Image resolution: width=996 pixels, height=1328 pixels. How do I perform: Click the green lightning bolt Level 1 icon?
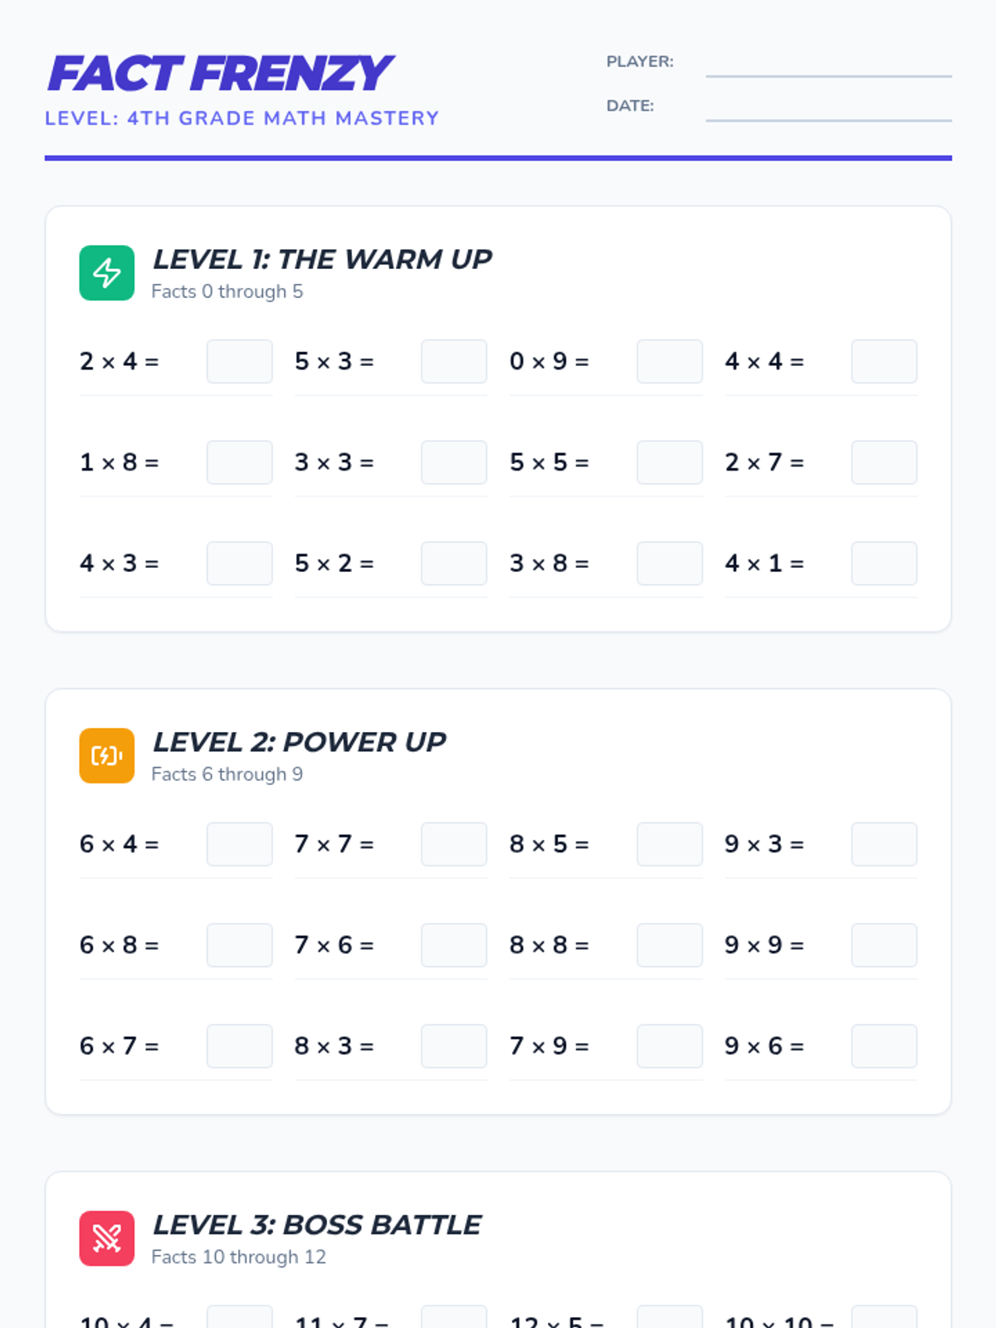pyautogui.click(x=106, y=273)
